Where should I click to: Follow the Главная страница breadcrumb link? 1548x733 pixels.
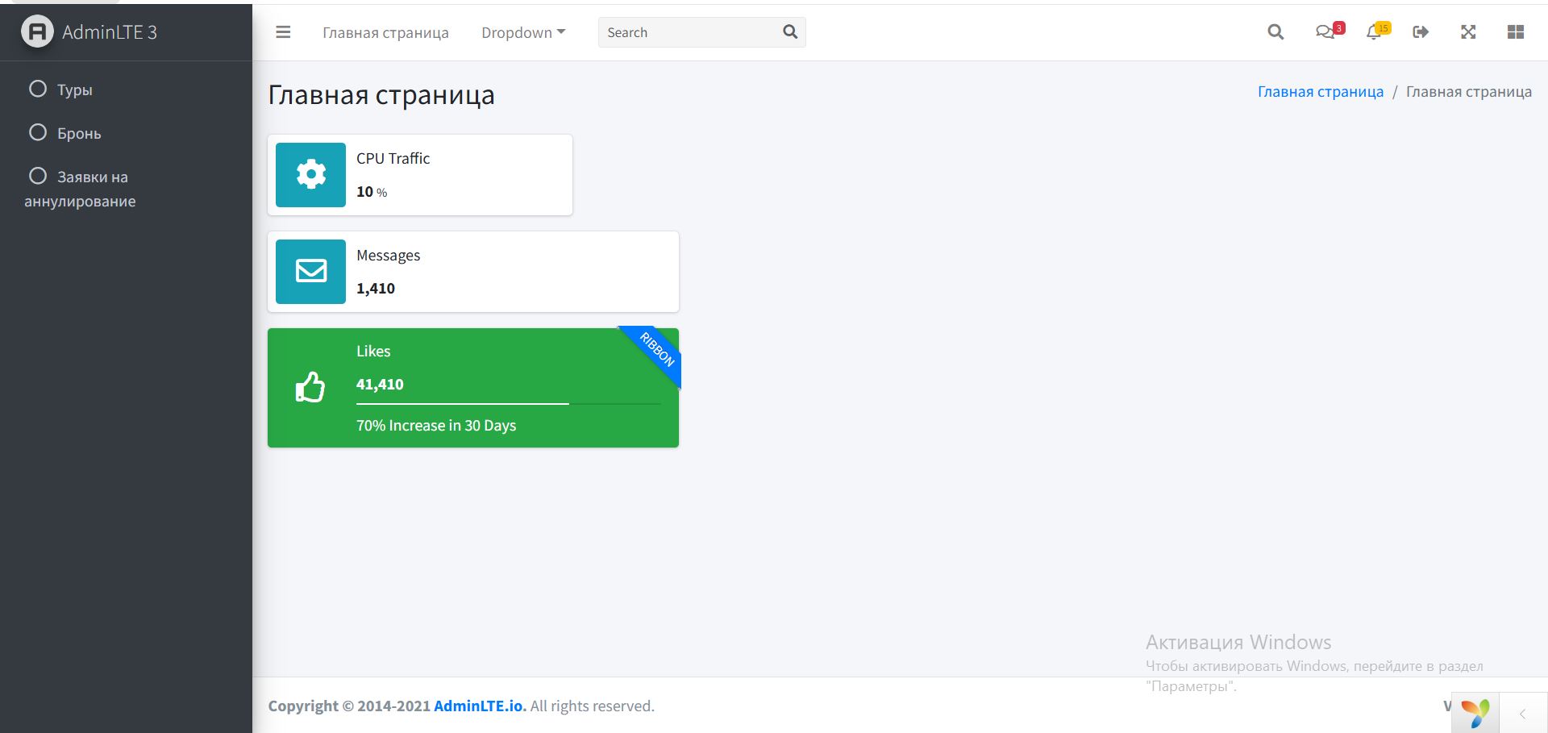[x=1321, y=92]
